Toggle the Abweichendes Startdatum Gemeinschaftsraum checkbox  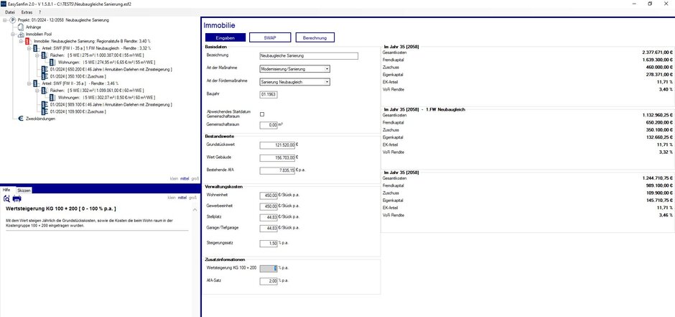click(261, 114)
